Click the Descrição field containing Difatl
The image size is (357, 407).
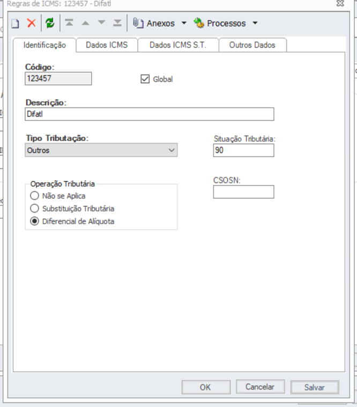click(150, 114)
